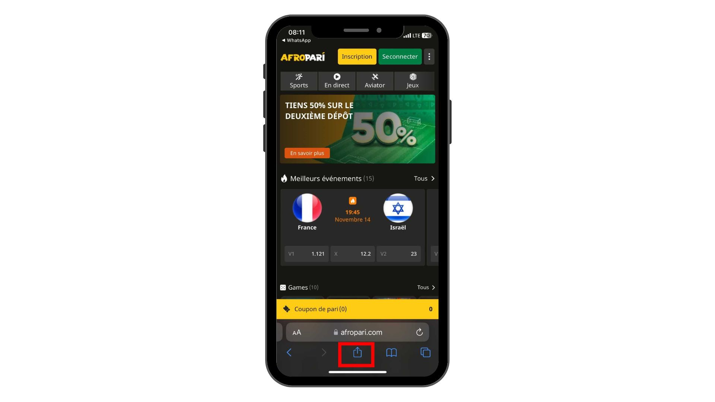Click the three-dot menu in header
The width and height of the screenshot is (715, 402).
(429, 57)
